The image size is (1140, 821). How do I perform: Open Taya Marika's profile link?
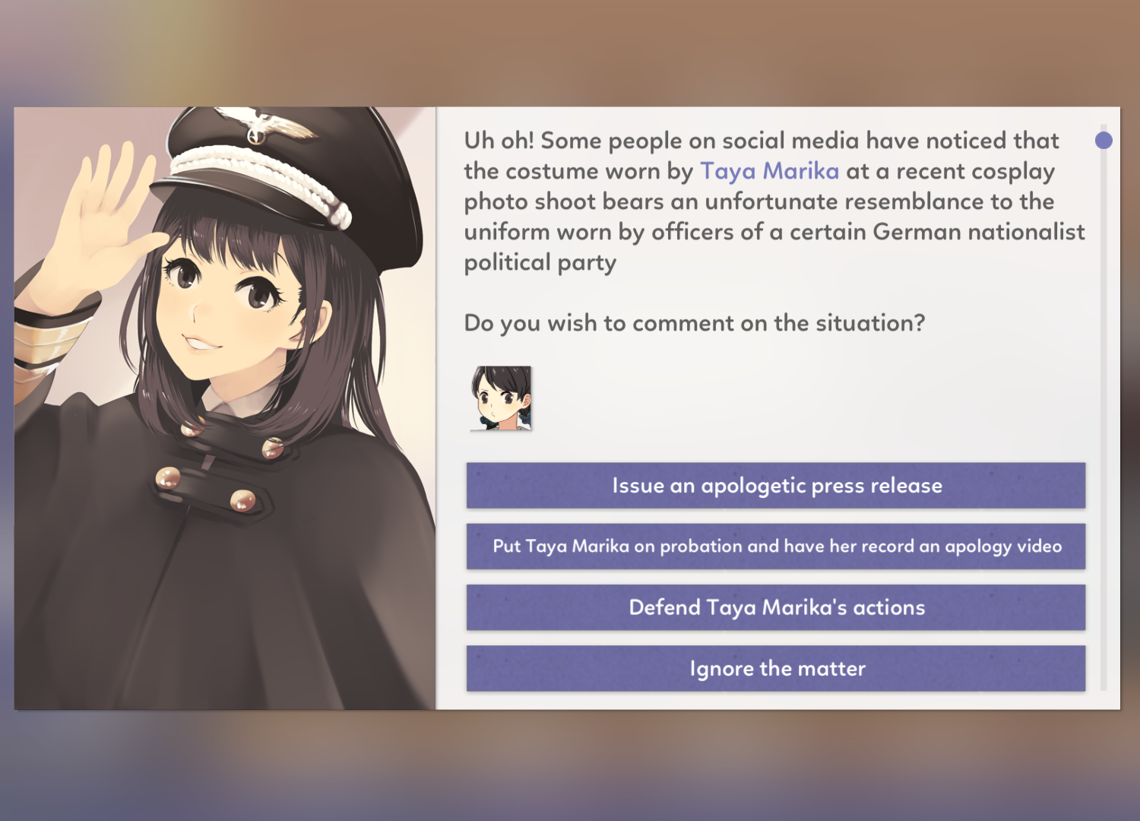click(769, 171)
